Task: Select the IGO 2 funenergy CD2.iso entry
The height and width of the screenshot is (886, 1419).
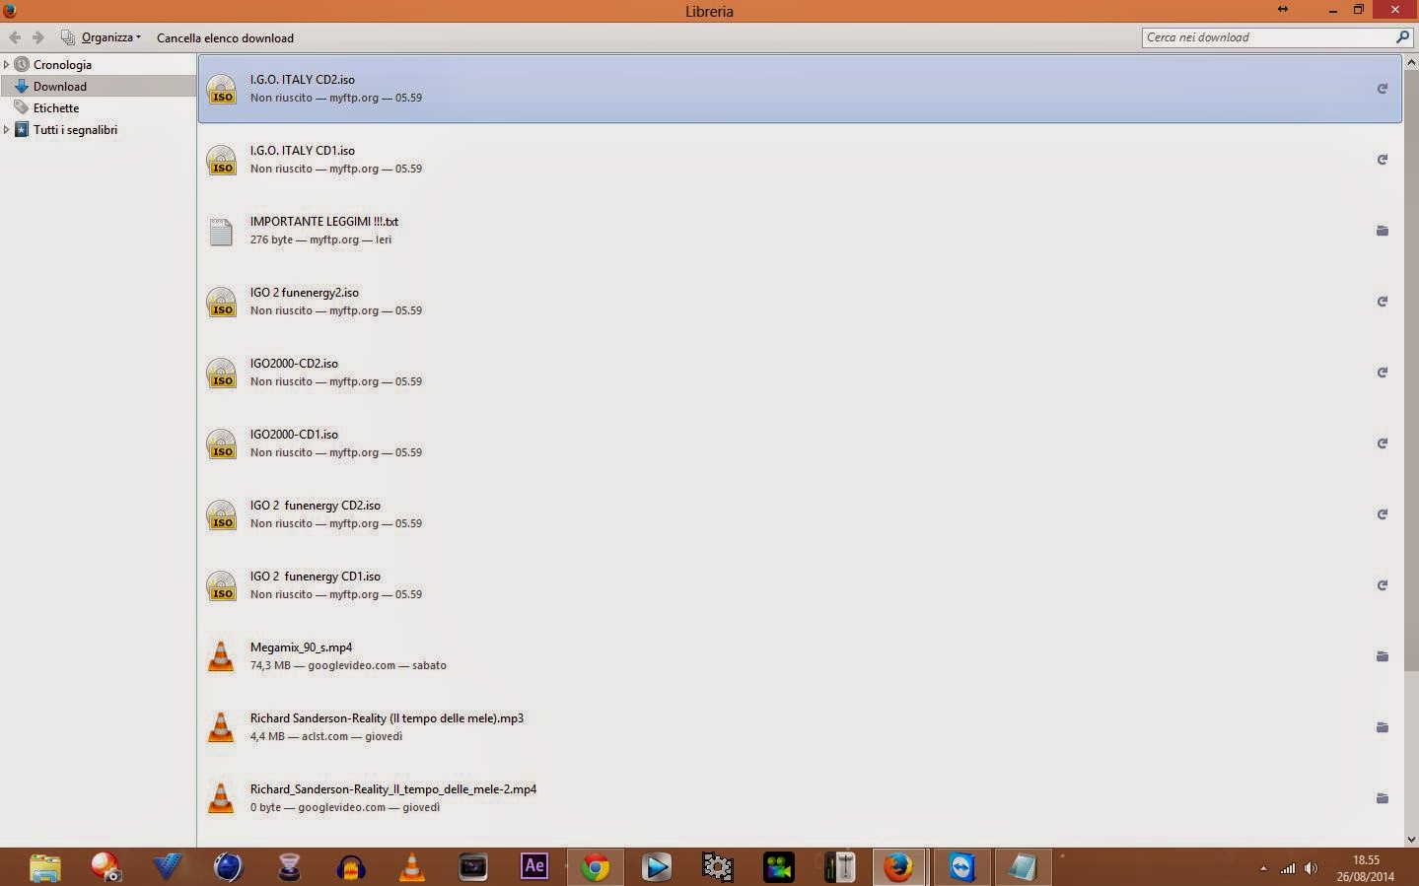Action: tap(799, 514)
